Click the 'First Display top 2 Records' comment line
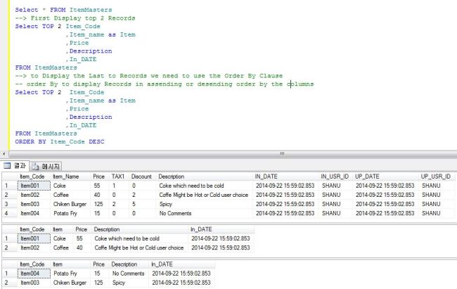 pos(75,18)
